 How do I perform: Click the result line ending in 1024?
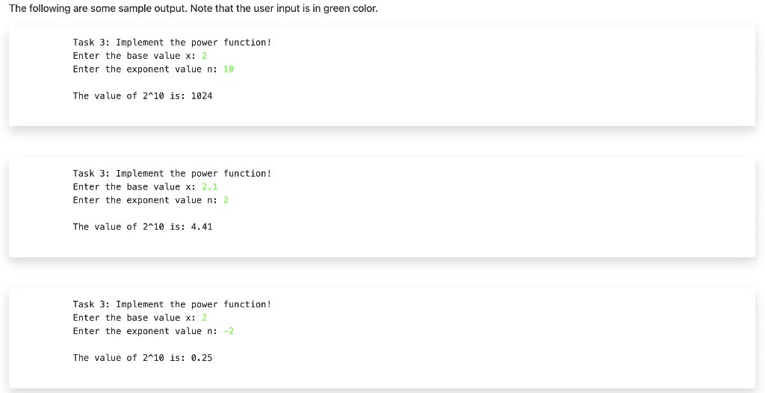(x=143, y=96)
